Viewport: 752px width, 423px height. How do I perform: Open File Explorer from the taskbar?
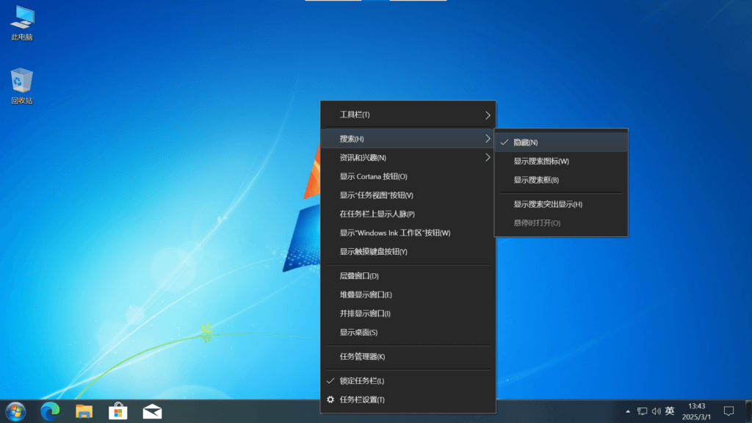[x=83, y=411]
